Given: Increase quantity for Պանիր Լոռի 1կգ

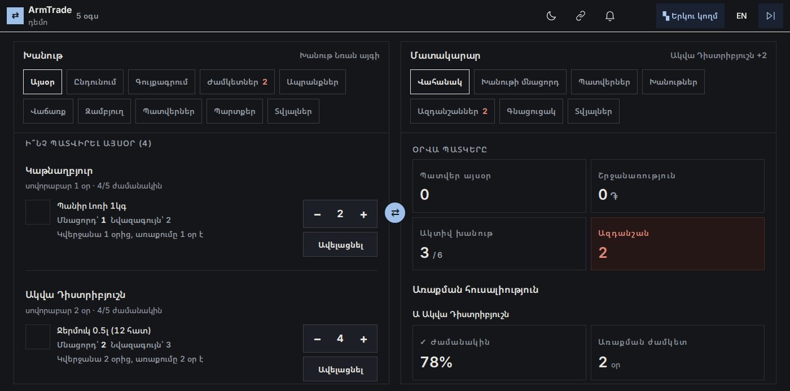Looking at the screenshot, I should pyautogui.click(x=363, y=214).
